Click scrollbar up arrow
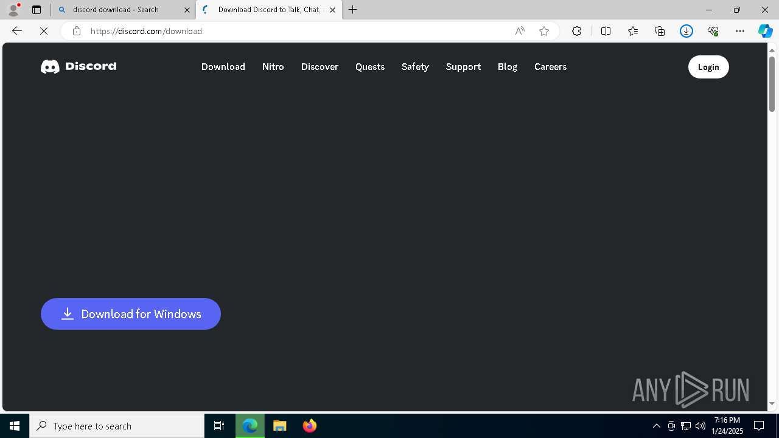Screen dimensions: 779x438 click(x=772, y=50)
